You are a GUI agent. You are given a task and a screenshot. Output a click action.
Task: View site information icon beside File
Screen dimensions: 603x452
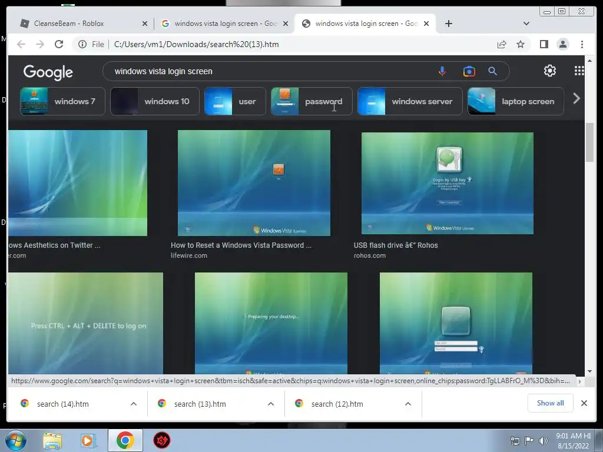click(x=82, y=44)
